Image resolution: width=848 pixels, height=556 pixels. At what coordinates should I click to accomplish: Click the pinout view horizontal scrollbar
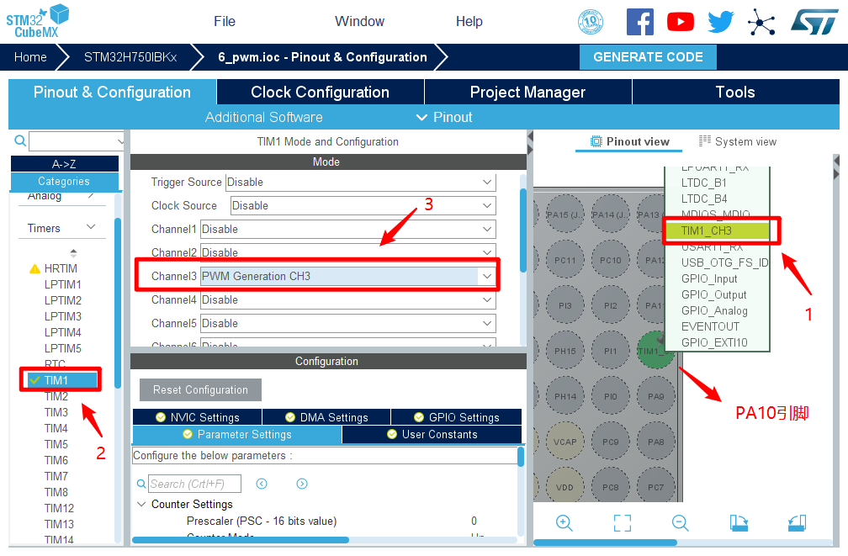(x=606, y=543)
